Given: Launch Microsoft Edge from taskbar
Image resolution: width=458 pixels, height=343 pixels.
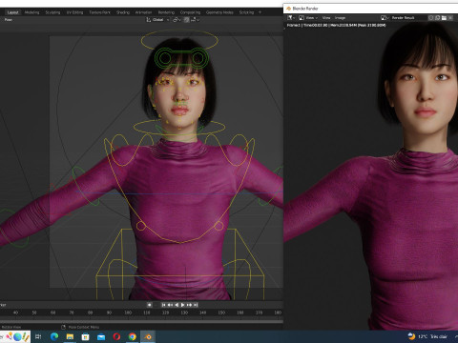Looking at the screenshot, I should click(x=54, y=336).
